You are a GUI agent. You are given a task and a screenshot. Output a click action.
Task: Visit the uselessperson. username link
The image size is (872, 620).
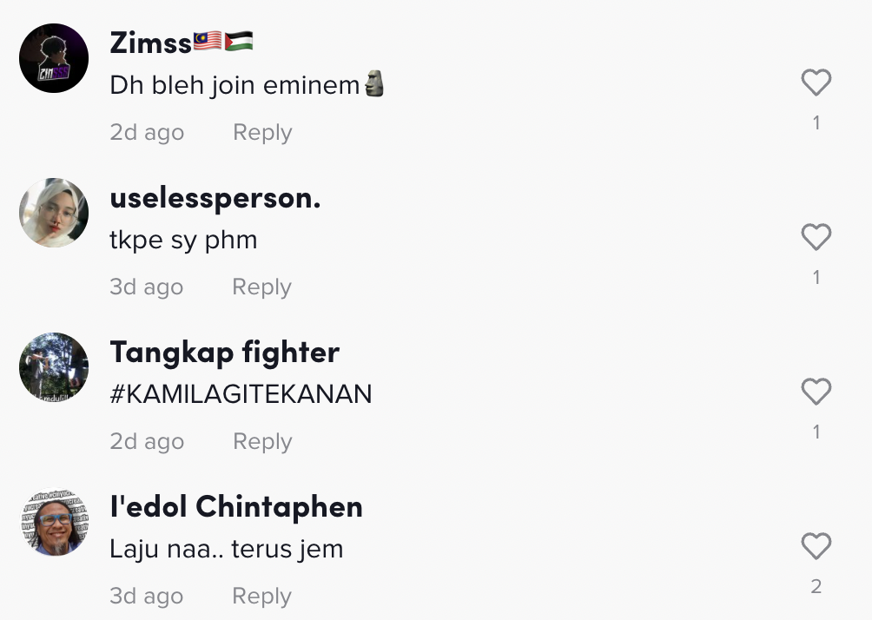(x=215, y=198)
